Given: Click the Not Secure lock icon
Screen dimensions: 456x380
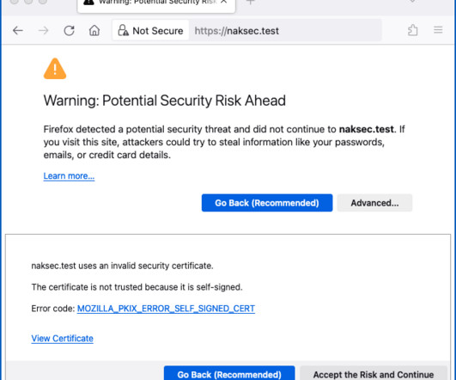Looking at the screenshot, I should coord(124,30).
